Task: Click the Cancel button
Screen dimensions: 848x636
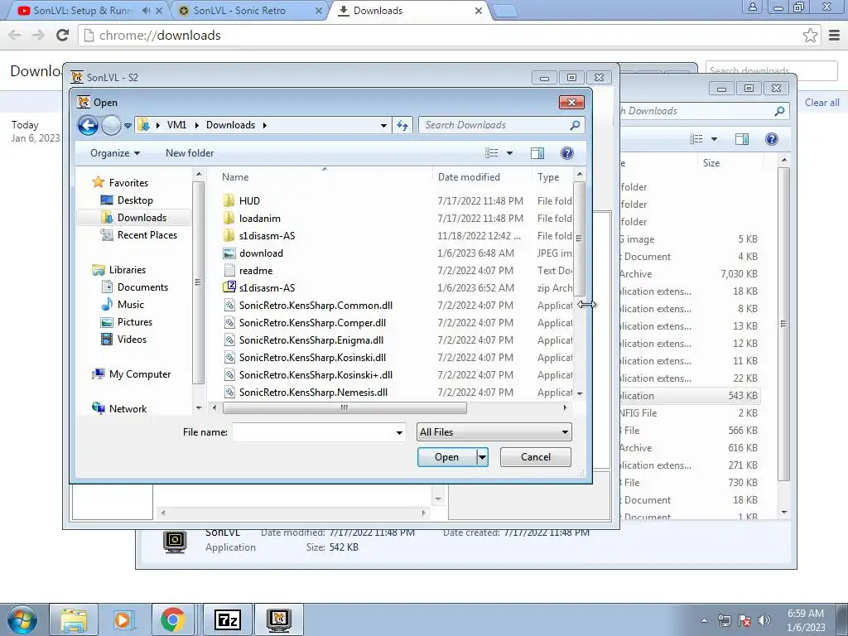Action: click(x=536, y=457)
